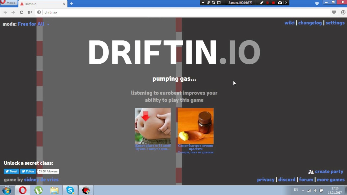Click the volume speaker tray icon

315,190
